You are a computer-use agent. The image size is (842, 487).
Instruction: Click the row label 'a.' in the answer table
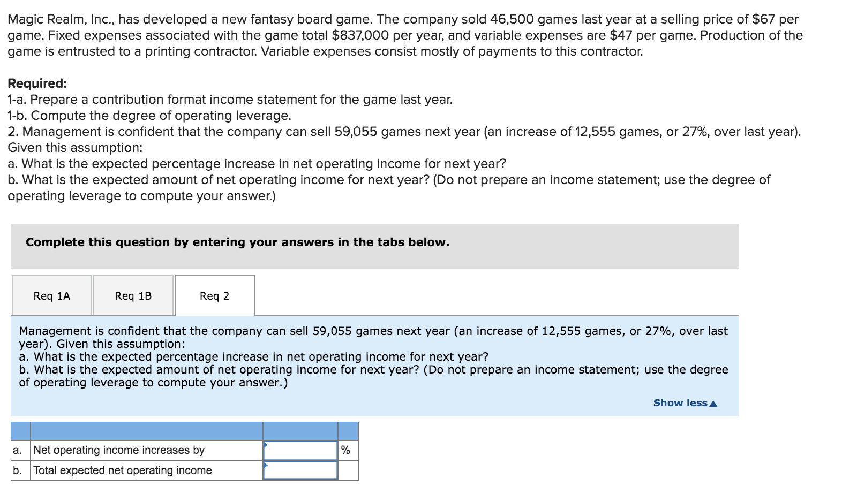(17, 450)
